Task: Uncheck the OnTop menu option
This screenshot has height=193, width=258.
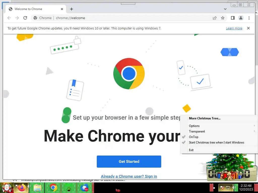Action: click(x=219, y=137)
